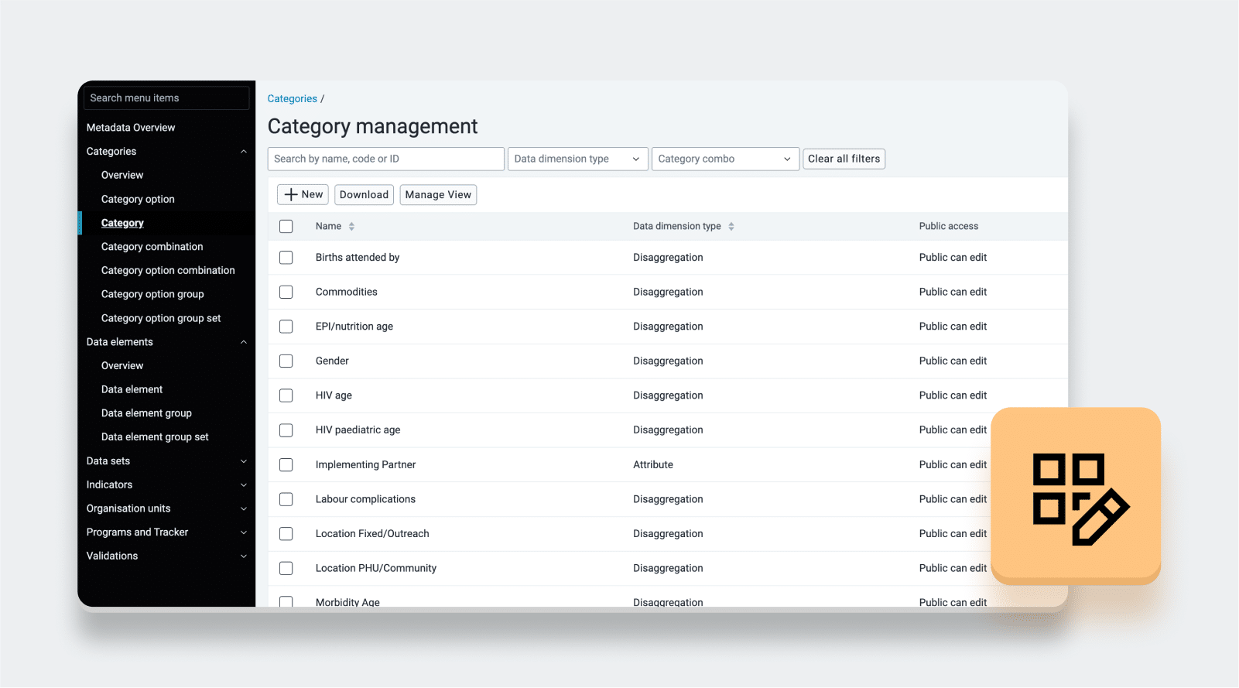Expand the Validations menu chevron
Viewport: 1239px width, 688px height.
tap(244, 556)
